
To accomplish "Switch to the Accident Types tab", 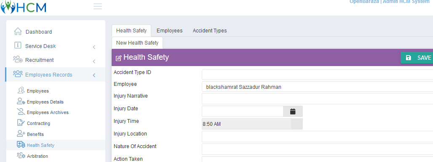I will tap(210, 31).
